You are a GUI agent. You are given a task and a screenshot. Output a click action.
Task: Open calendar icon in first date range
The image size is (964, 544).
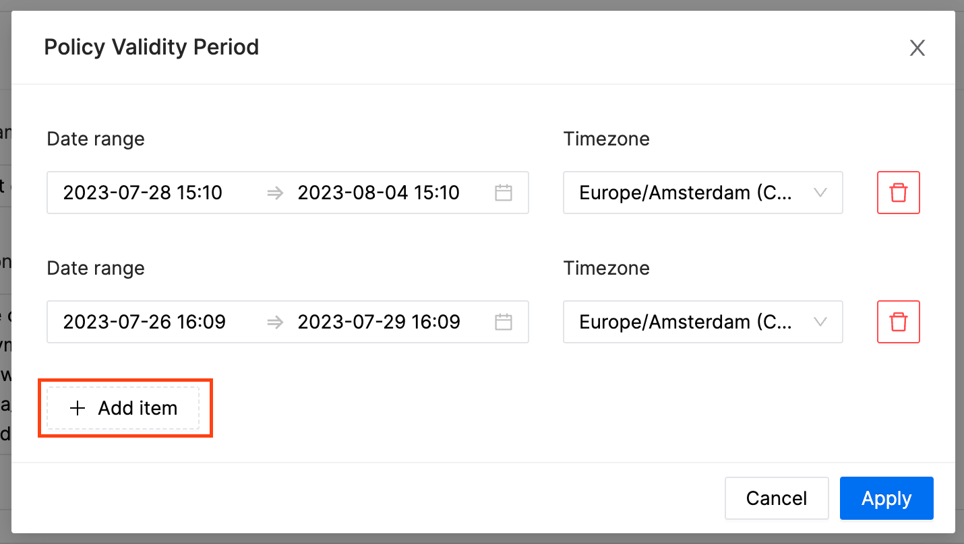click(x=504, y=193)
